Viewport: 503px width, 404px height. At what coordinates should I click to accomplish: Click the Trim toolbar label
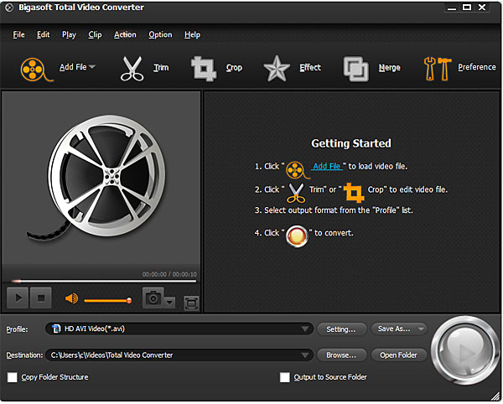click(x=161, y=68)
